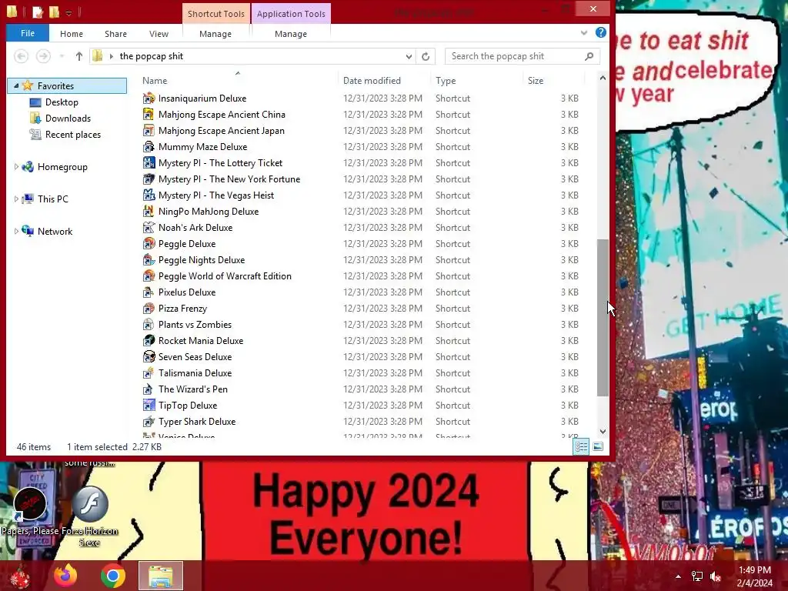Screen dimensions: 788x591
Task: Select the Rocket Mania Deluxe icon
Action: tap(149, 341)
